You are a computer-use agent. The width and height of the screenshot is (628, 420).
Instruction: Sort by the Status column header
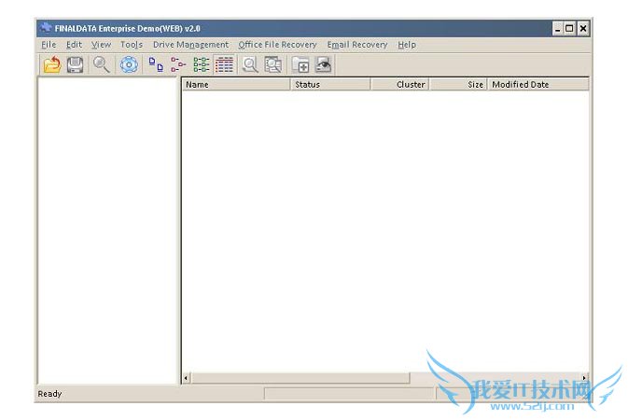coord(330,85)
